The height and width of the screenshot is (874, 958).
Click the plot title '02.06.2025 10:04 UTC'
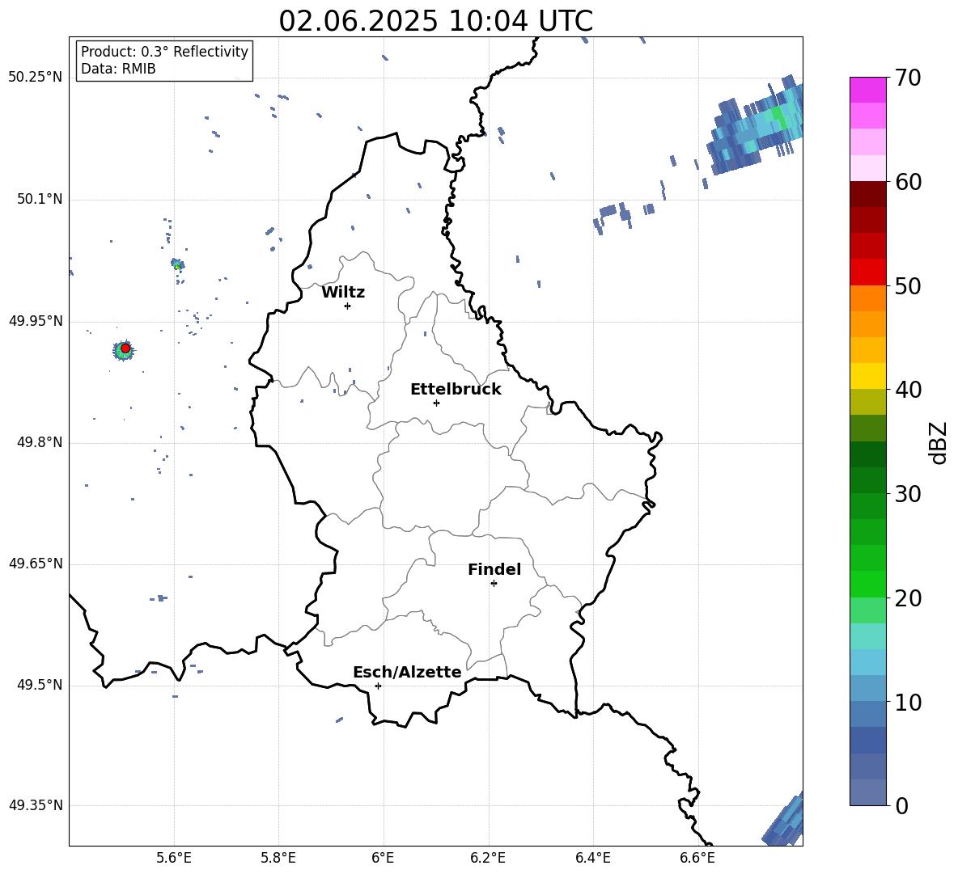click(435, 21)
